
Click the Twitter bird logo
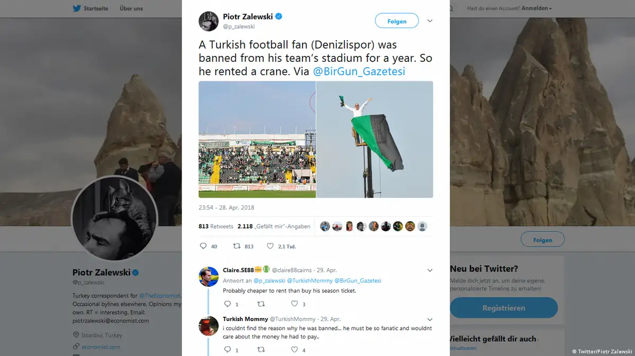pos(76,8)
